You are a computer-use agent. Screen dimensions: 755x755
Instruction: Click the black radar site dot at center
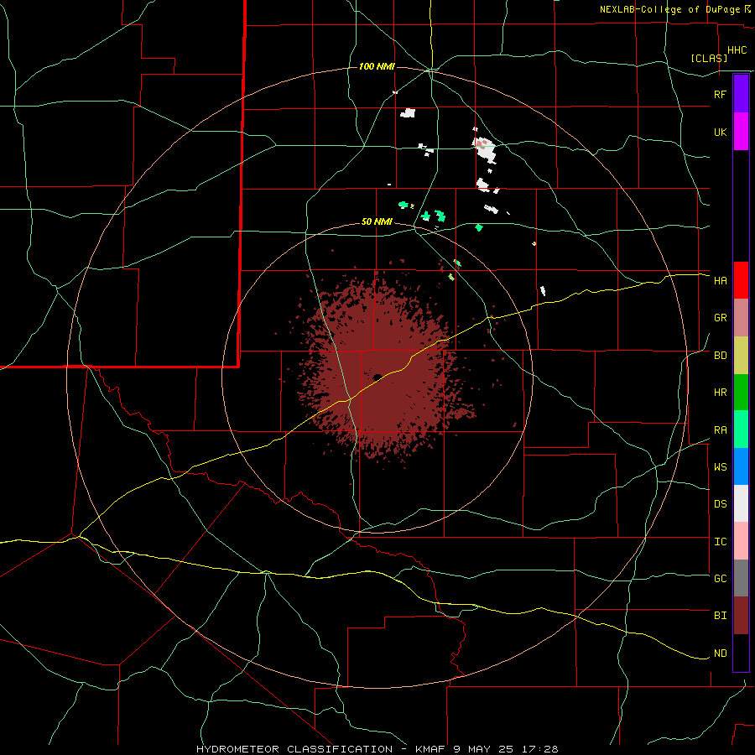pyautogui.click(x=377, y=377)
